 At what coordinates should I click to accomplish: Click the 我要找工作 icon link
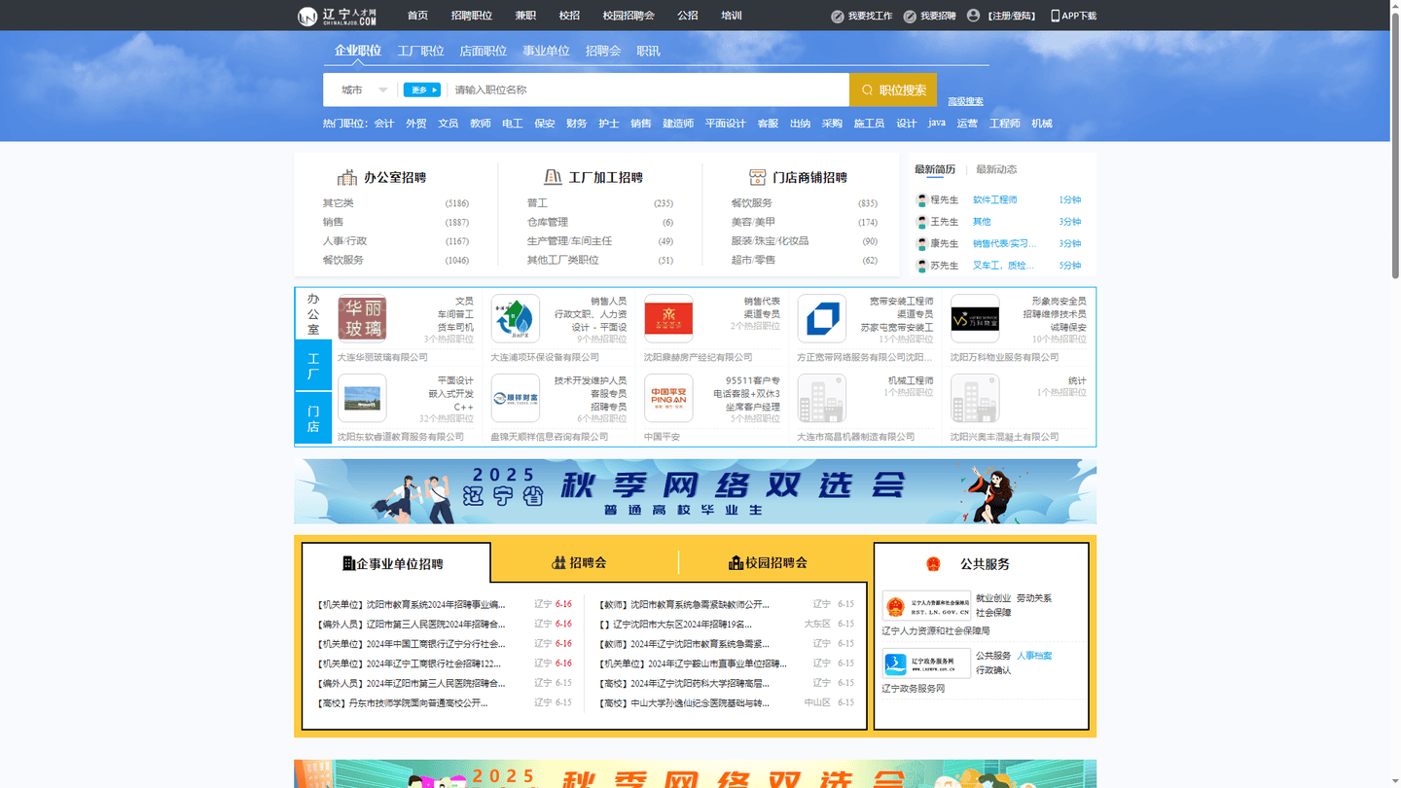point(837,17)
